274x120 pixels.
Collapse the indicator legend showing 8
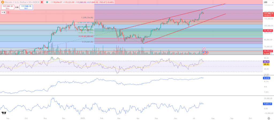tap(3, 12)
